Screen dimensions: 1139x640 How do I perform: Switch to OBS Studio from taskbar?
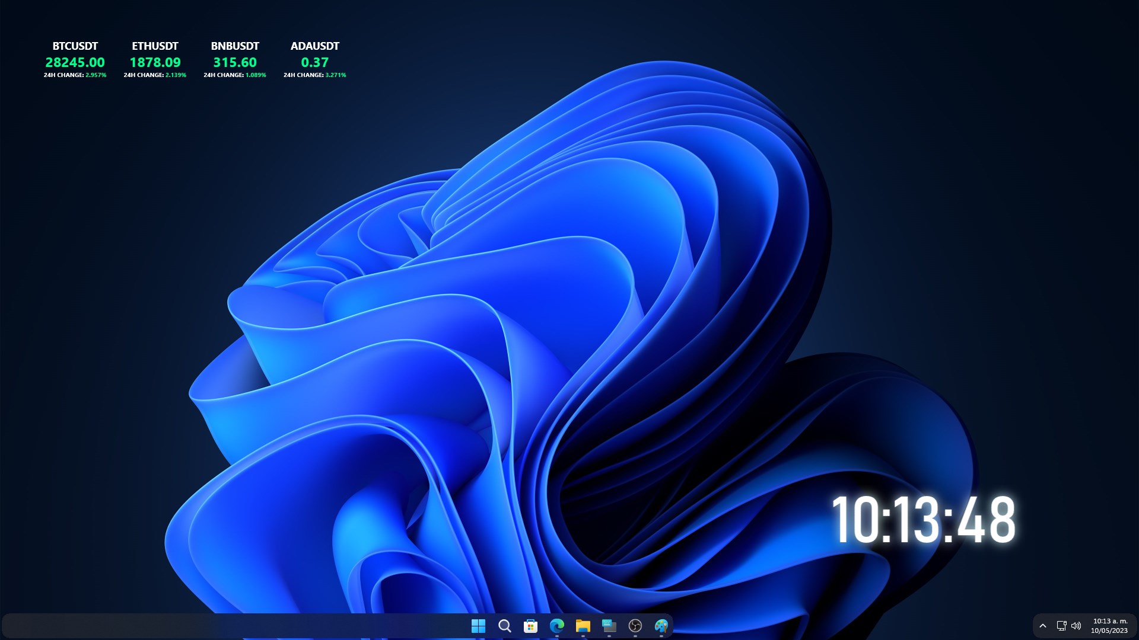click(635, 626)
